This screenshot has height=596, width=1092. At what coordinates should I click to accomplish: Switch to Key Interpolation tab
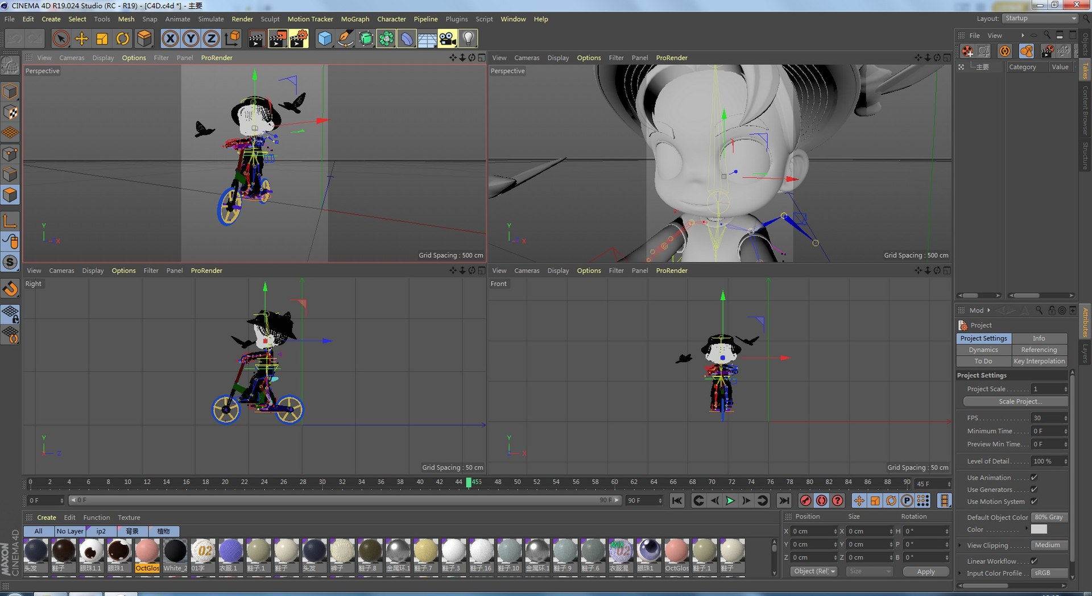tap(1039, 361)
